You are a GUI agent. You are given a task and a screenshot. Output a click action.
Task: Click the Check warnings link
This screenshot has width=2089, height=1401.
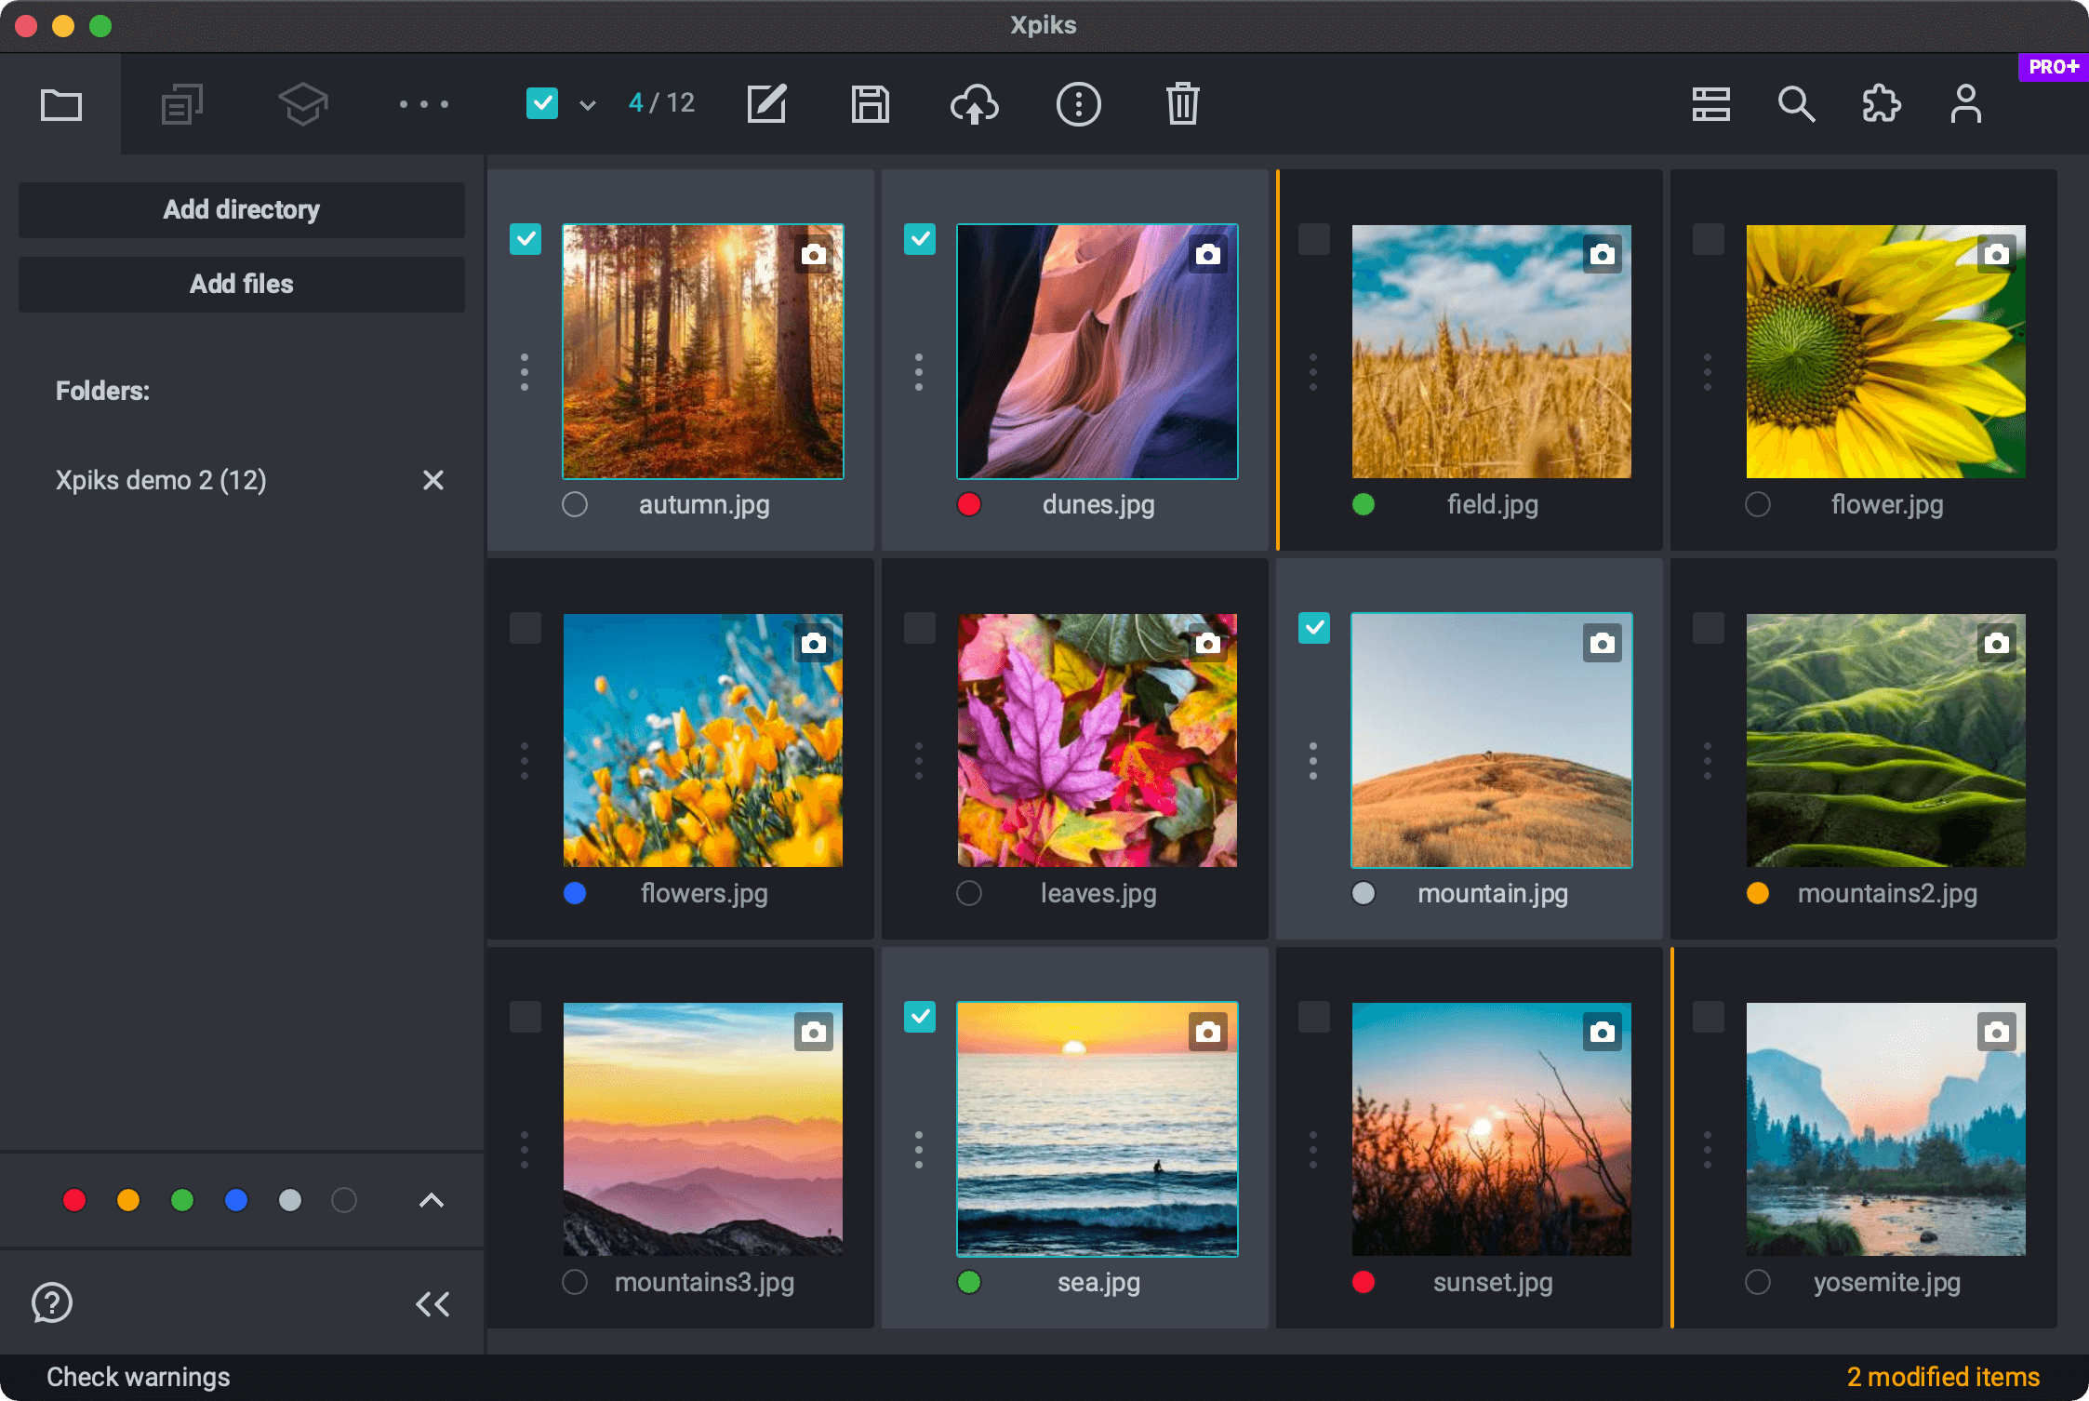(139, 1377)
